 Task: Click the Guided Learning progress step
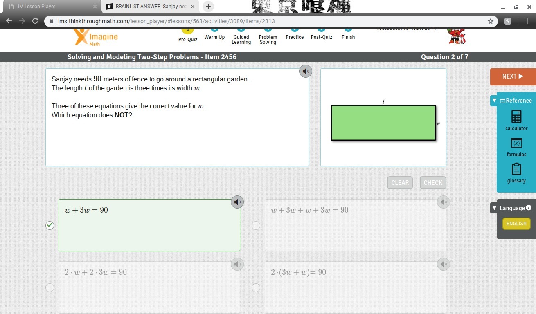[x=241, y=39]
